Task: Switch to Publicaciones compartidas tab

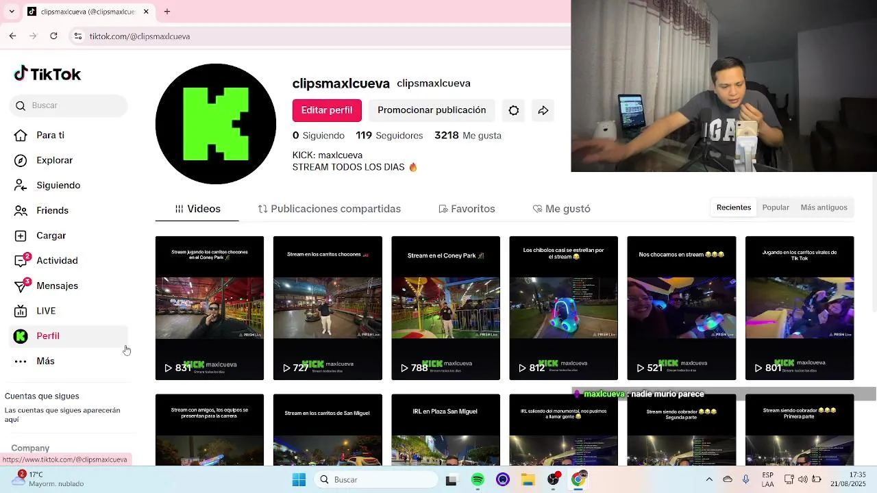Action: tap(330, 209)
